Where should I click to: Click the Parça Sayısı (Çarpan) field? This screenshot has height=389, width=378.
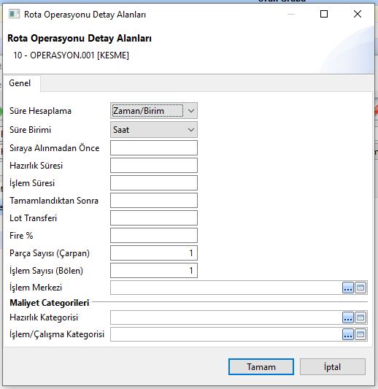154,253
